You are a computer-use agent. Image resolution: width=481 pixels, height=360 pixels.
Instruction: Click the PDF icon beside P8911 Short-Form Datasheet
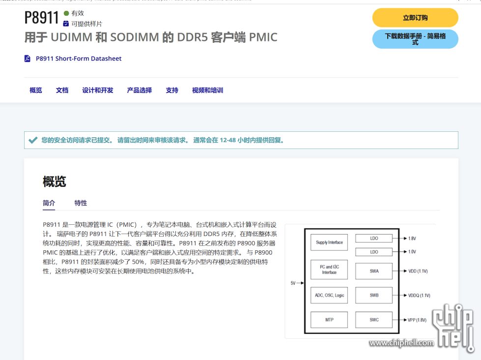[x=28, y=59]
